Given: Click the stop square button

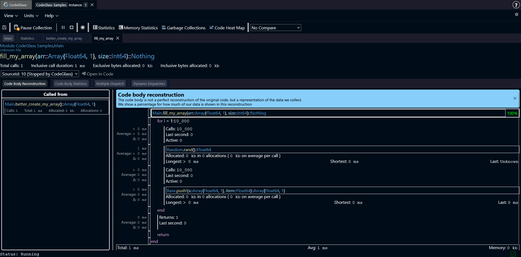Looking at the screenshot, I should [72, 27].
